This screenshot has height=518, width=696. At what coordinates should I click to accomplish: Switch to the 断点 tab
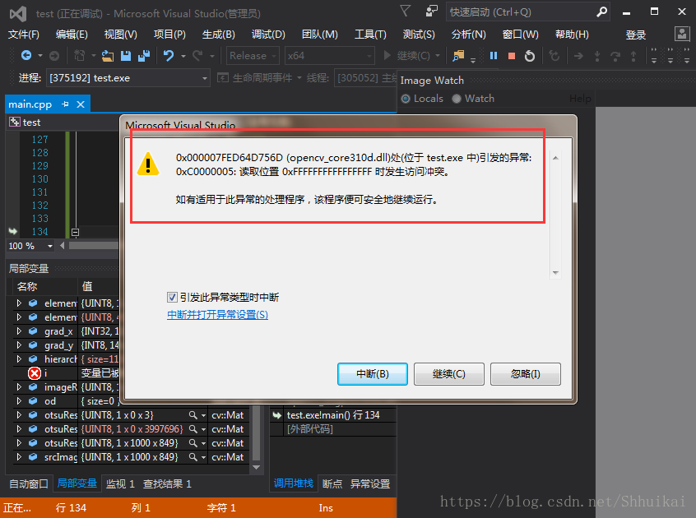click(x=332, y=483)
